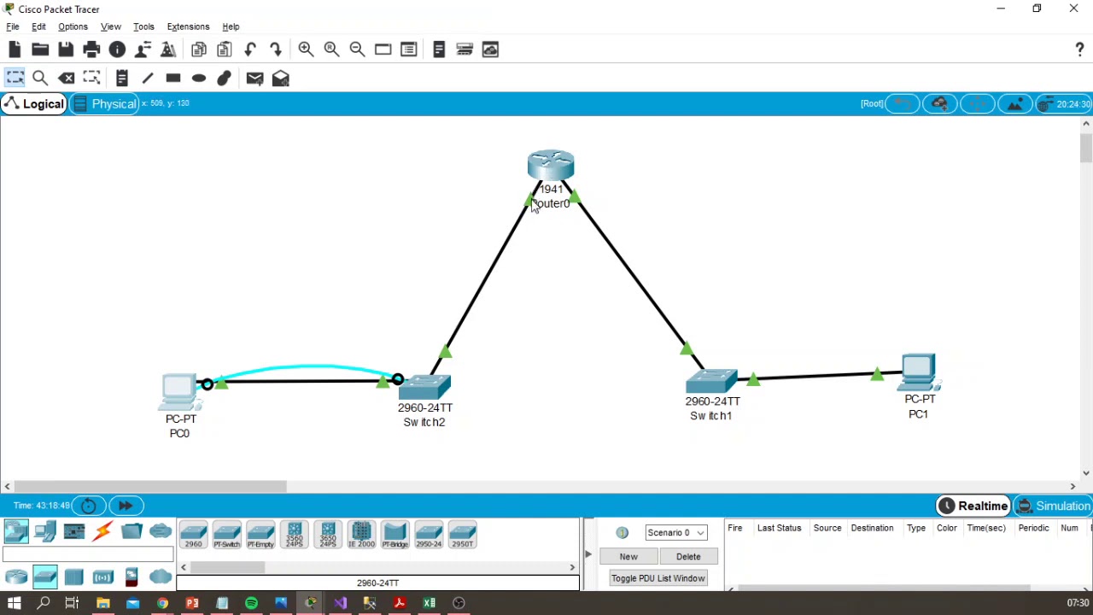This screenshot has width=1093, height=615.
Task: Open the View menu
Action: [110, 26]
